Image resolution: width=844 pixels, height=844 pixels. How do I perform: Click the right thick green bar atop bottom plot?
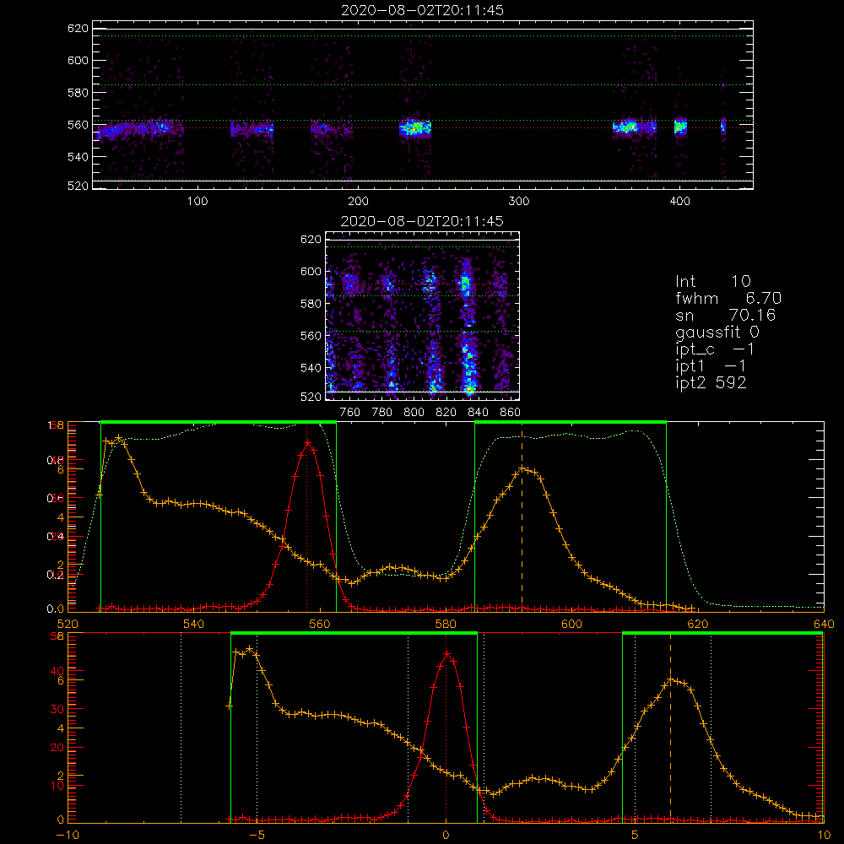click(723, 633)
